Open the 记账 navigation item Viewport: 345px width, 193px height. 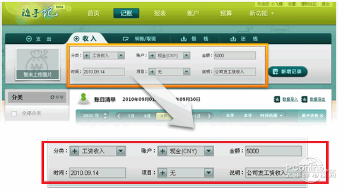[x=126, y=13]
